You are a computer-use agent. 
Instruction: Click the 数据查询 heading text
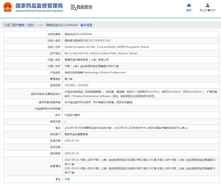pos(85,7)
